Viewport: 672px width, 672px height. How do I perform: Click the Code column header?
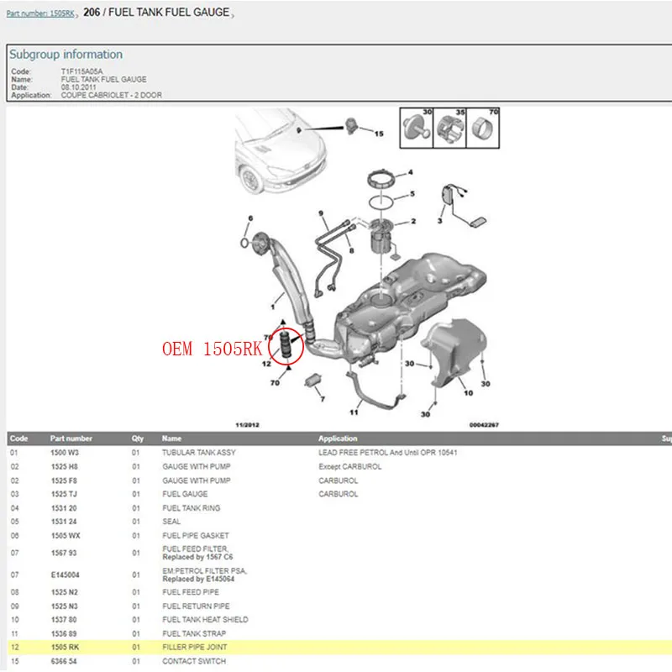click(x=18, y=438)
